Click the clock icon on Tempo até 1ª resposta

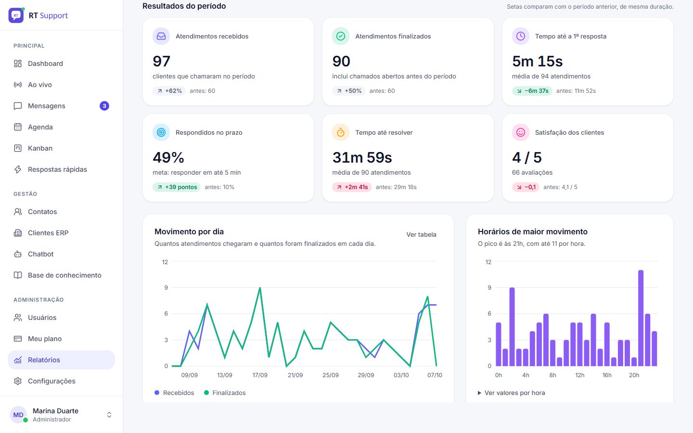(521, 36)
